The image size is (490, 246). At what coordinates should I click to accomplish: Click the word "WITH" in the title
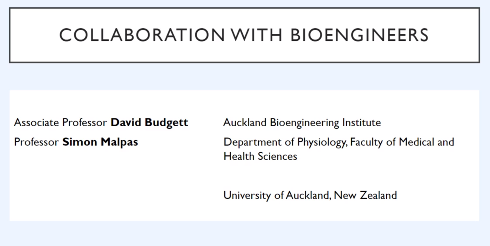(x=257, y=35)
